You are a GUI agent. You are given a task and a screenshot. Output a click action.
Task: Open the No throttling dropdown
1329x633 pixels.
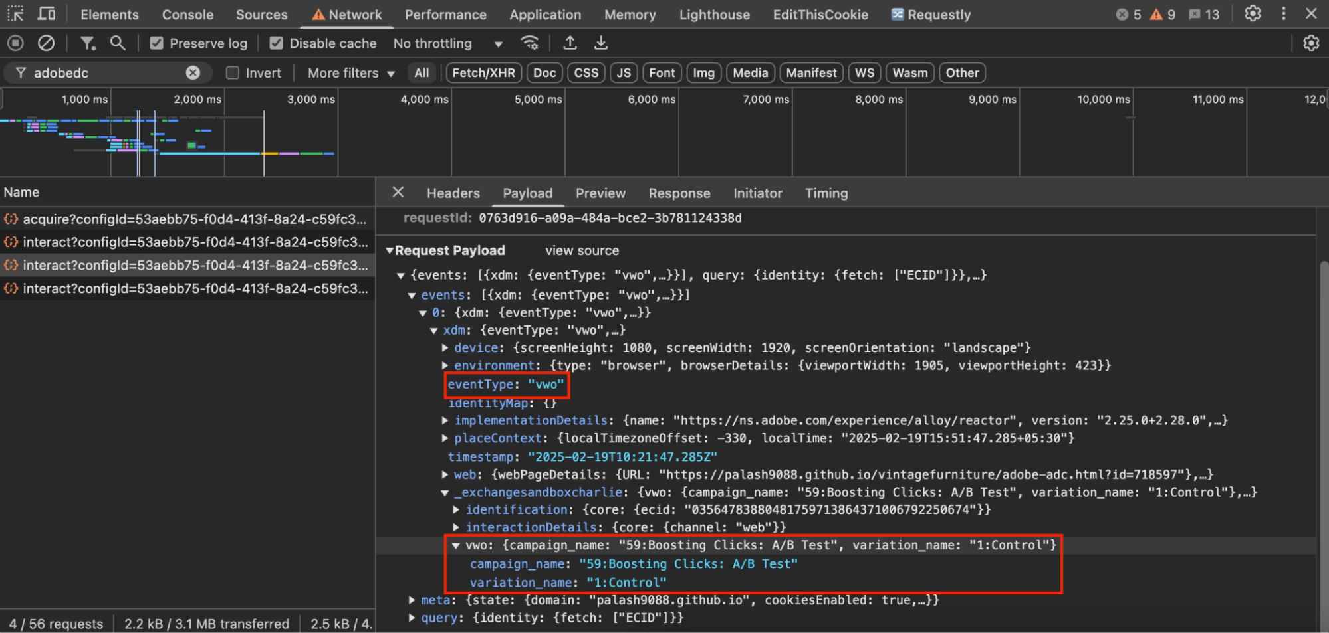(447, 43)
